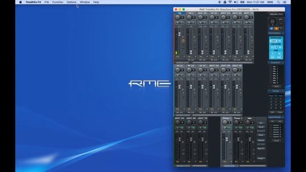Turn the pan knob on the AN 1 input channel
Viewport: 306px width, 172px height.
189,17
